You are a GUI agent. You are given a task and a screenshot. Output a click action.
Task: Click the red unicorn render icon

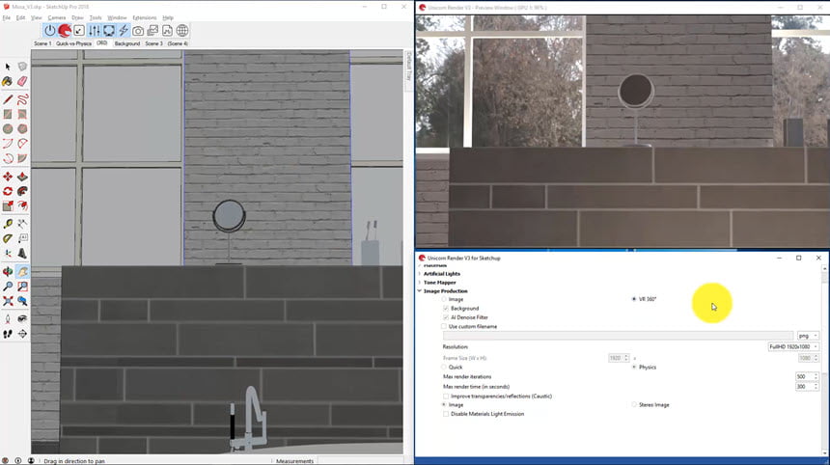pos(65,31)
